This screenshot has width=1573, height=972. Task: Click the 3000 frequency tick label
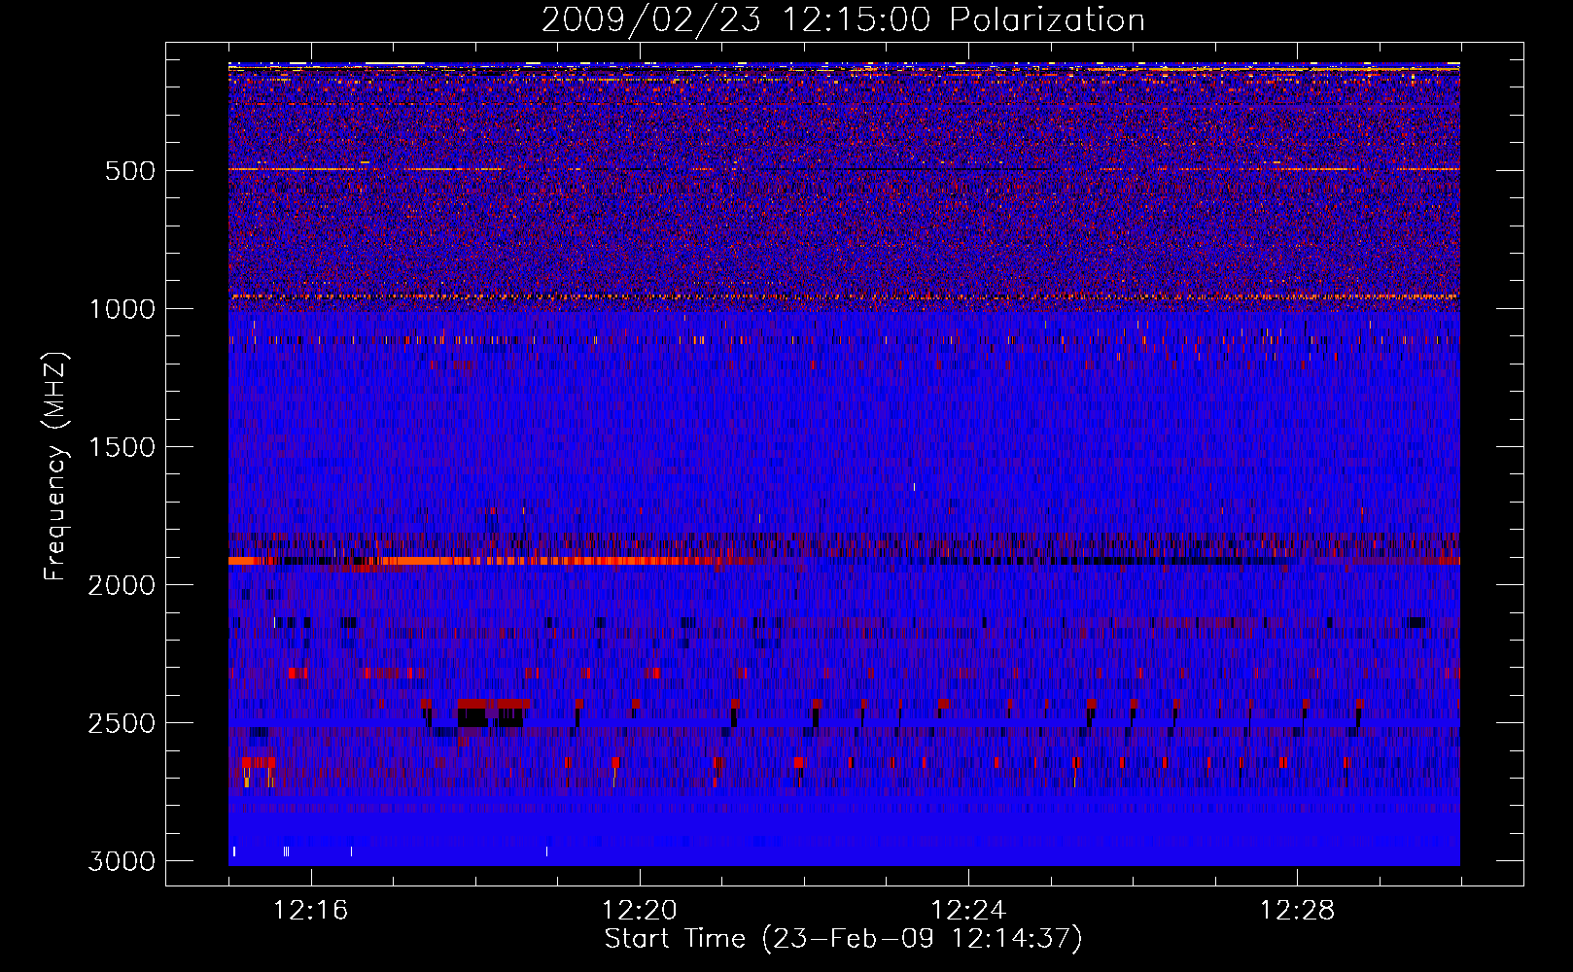point(122,861)
